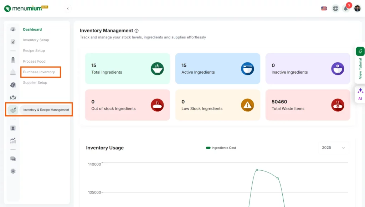Click the menumium logo
Image resolution: width=365 pixels, height=207 pixels.
pyautogui.click(x=26, y=8)
